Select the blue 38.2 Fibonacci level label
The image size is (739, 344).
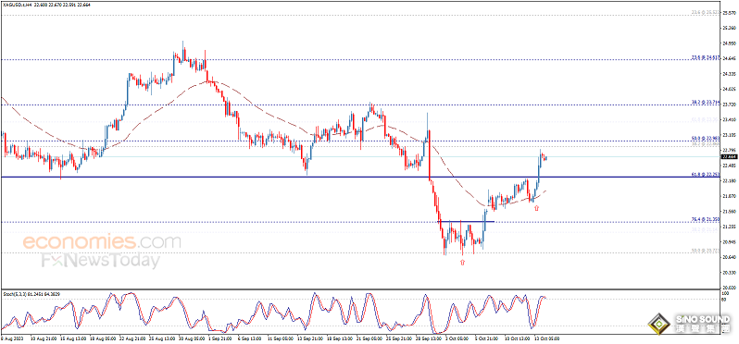point(706,102)
